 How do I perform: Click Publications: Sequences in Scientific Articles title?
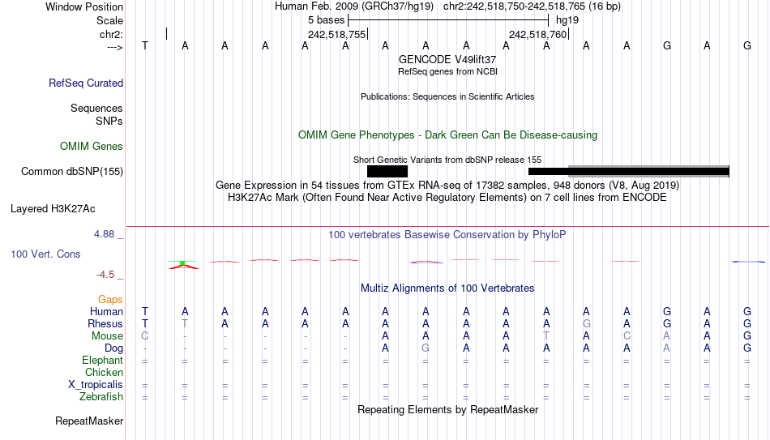click(447, 96)
